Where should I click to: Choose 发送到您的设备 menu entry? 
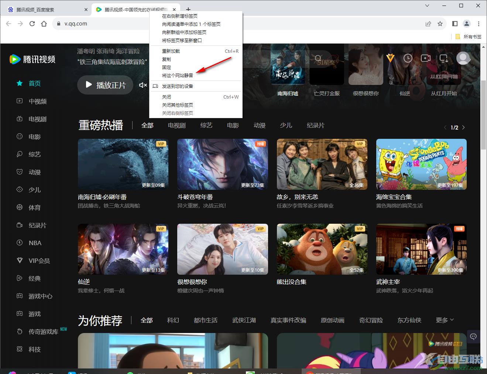click(x=196, y=86)
